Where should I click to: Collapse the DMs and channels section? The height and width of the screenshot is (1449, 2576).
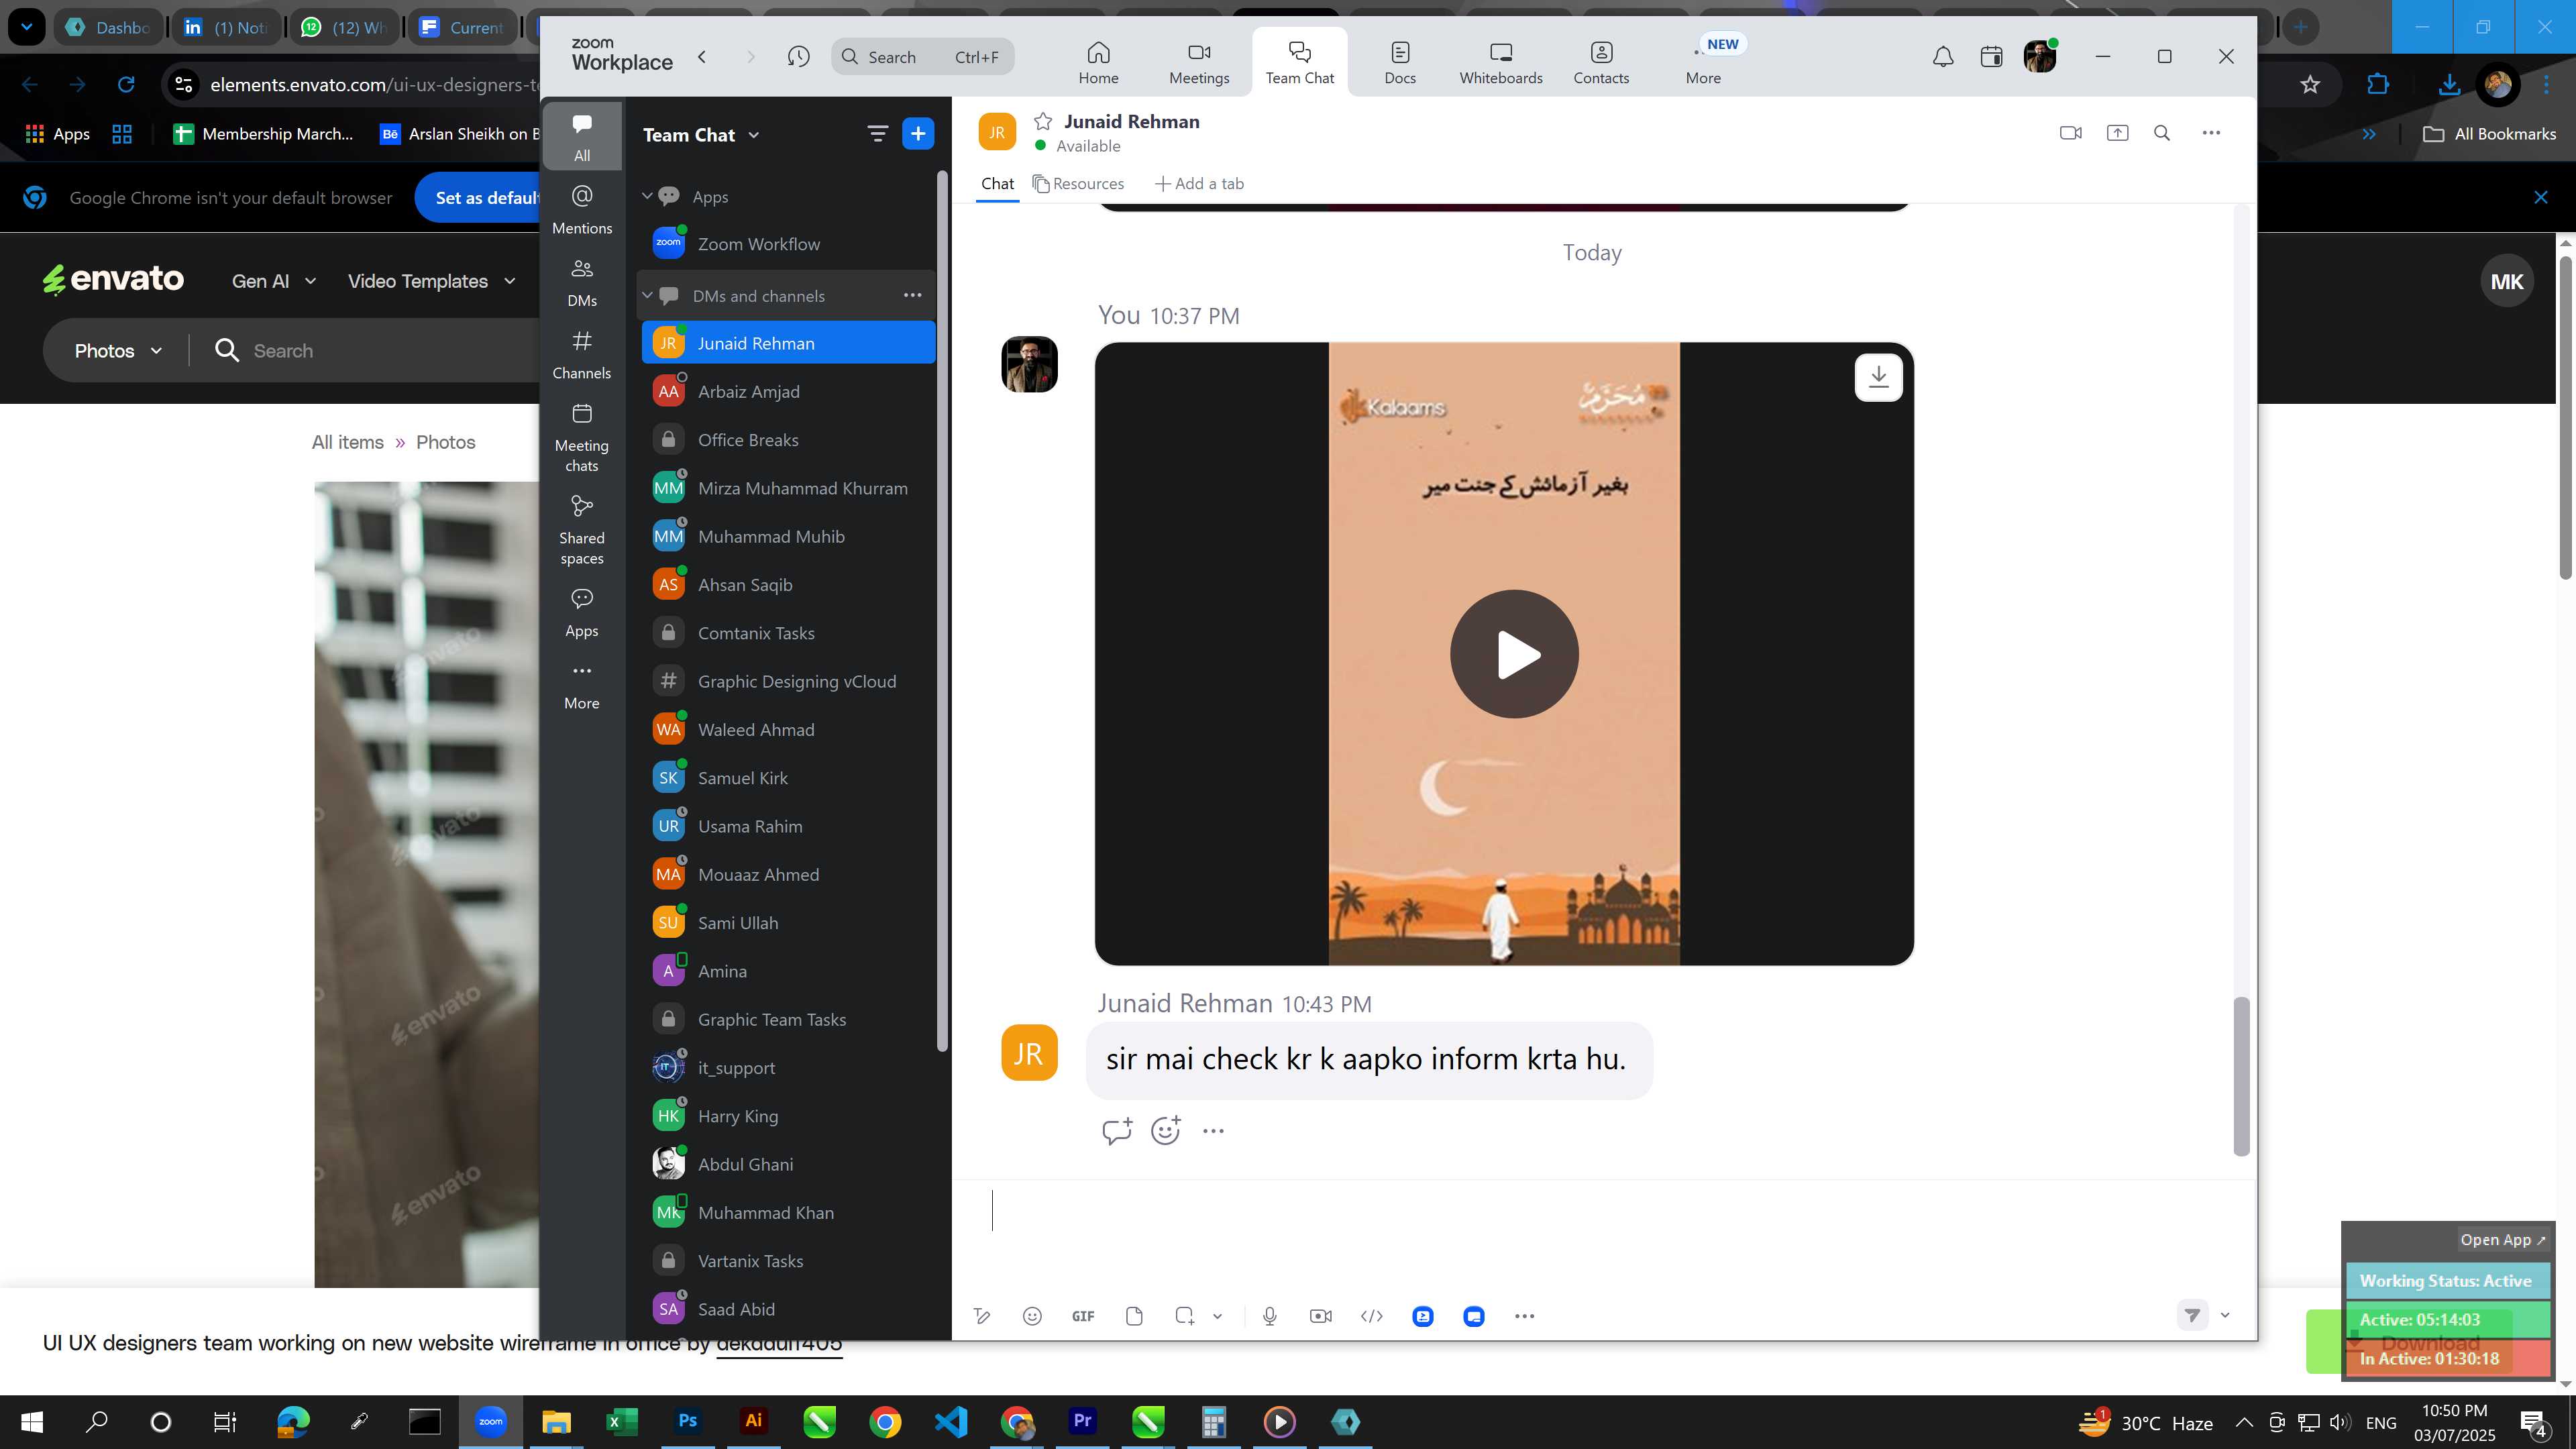pos(647,295)
